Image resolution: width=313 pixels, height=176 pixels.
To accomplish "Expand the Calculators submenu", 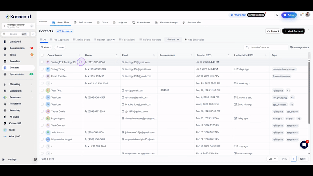I will pos(32,91).
